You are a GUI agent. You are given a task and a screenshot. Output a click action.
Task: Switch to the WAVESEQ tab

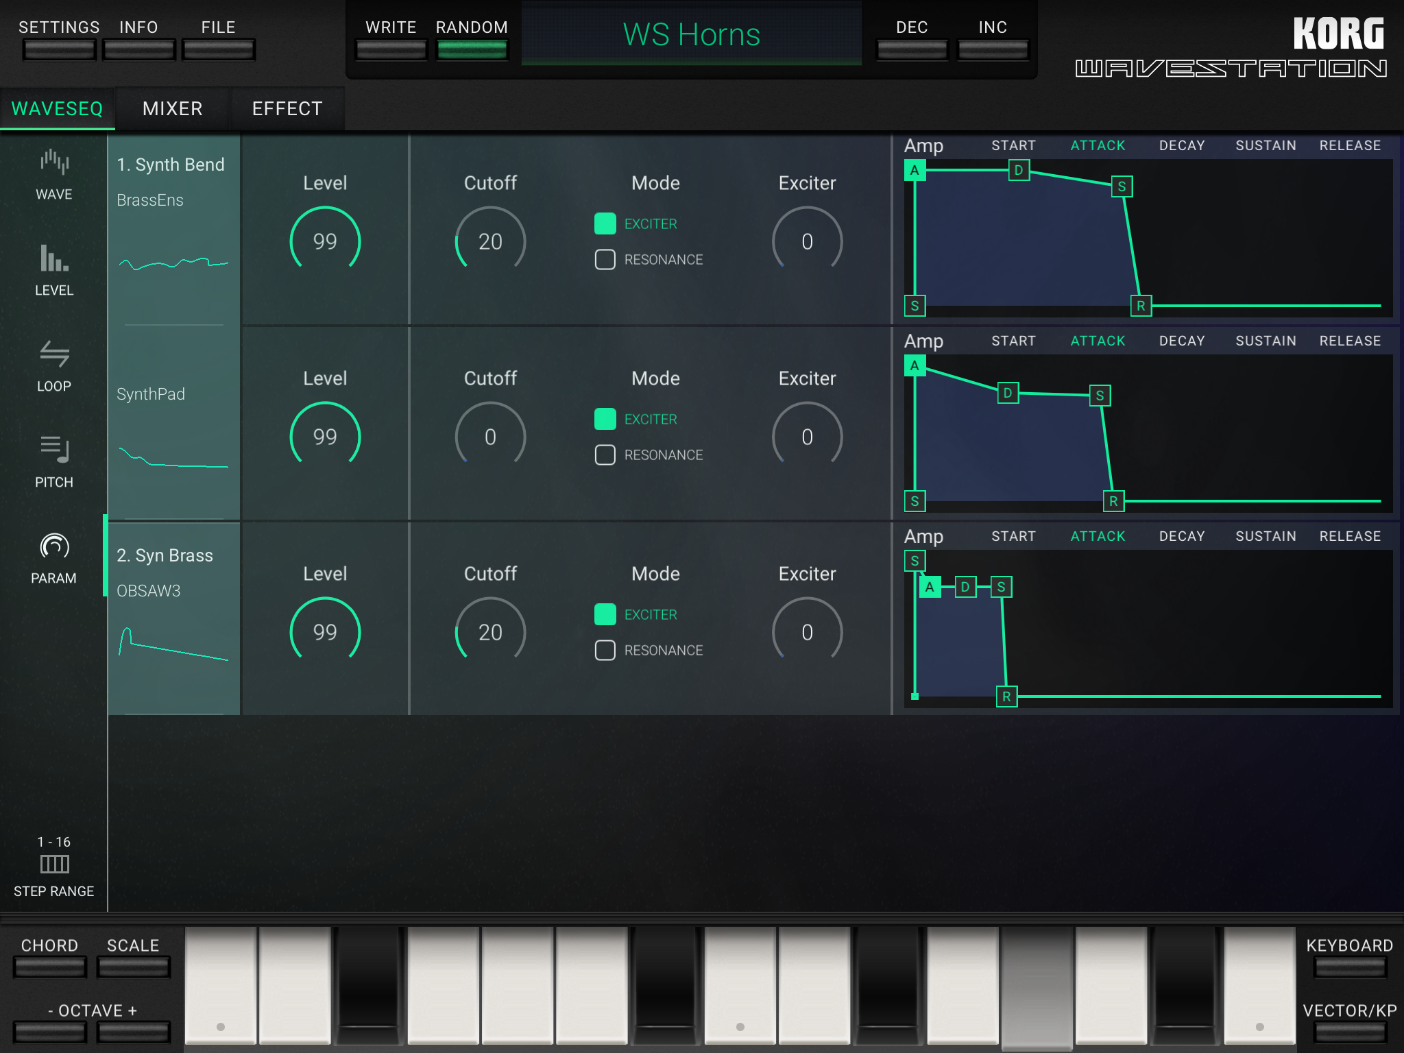click(57, 108)
